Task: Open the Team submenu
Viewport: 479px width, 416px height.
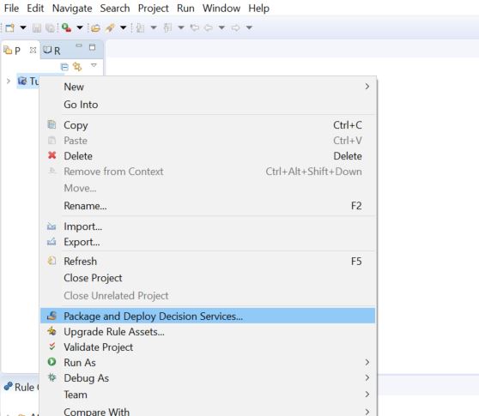Action: pyautogui.click(x=208, y=395)
